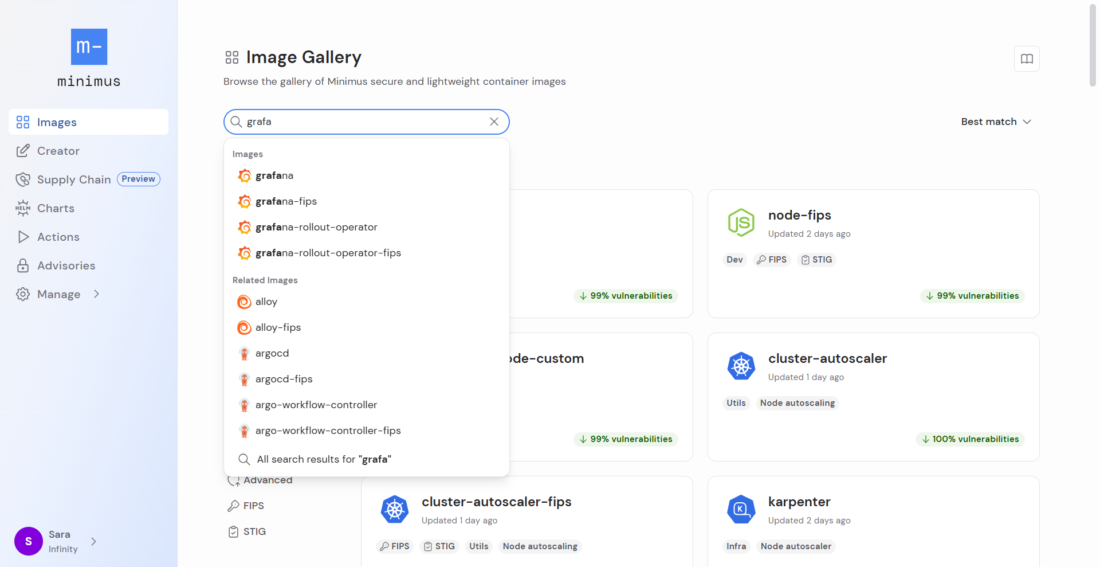Viewport: 1100px width, 567px height.
Task: Choose argocd-fips related image
Action: pos(367,379)
